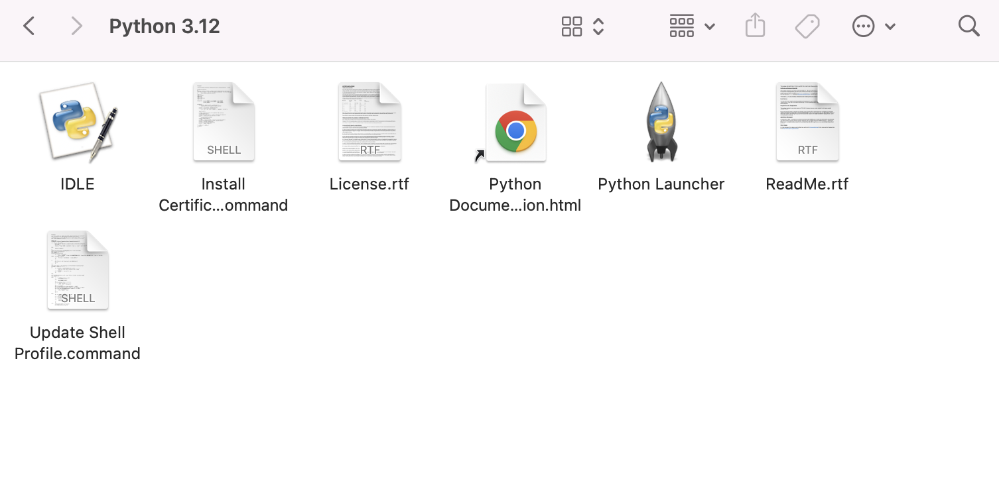The height and width of the screenshot is (485, 999).
Task: Click the "Python Docume…ion.html" label
Action: pos(515,195)
